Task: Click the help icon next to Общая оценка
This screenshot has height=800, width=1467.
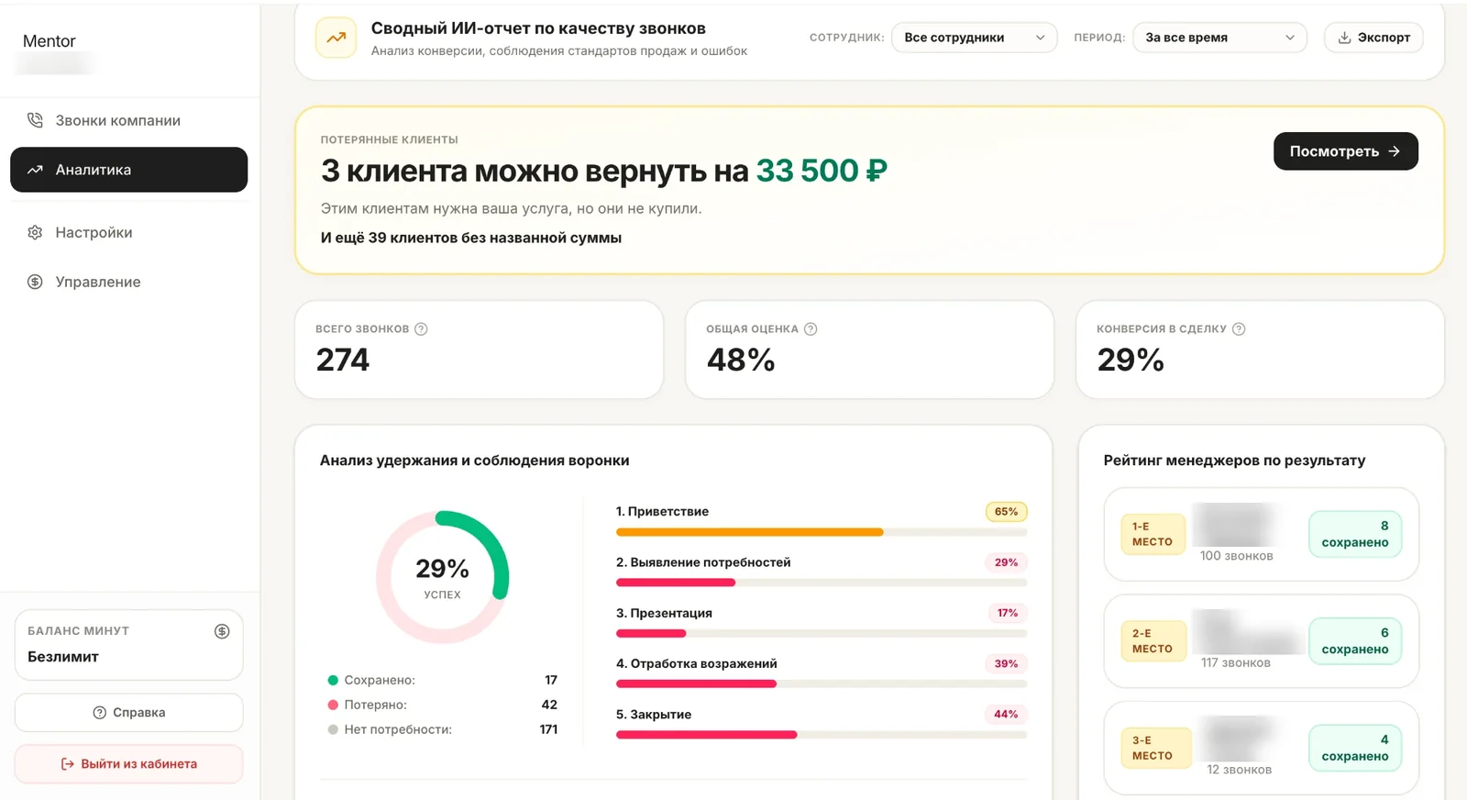Action: [x=811, y=329]
